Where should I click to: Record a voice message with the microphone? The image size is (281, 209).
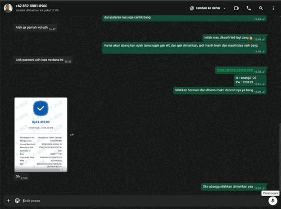pos(273,201)
